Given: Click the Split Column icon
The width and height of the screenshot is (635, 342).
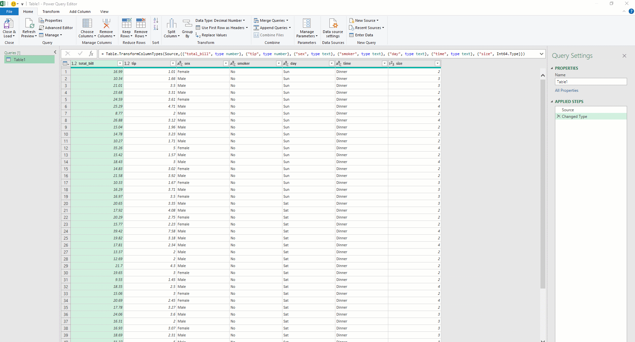Looking at the screenshot, I should pos(171,24).
